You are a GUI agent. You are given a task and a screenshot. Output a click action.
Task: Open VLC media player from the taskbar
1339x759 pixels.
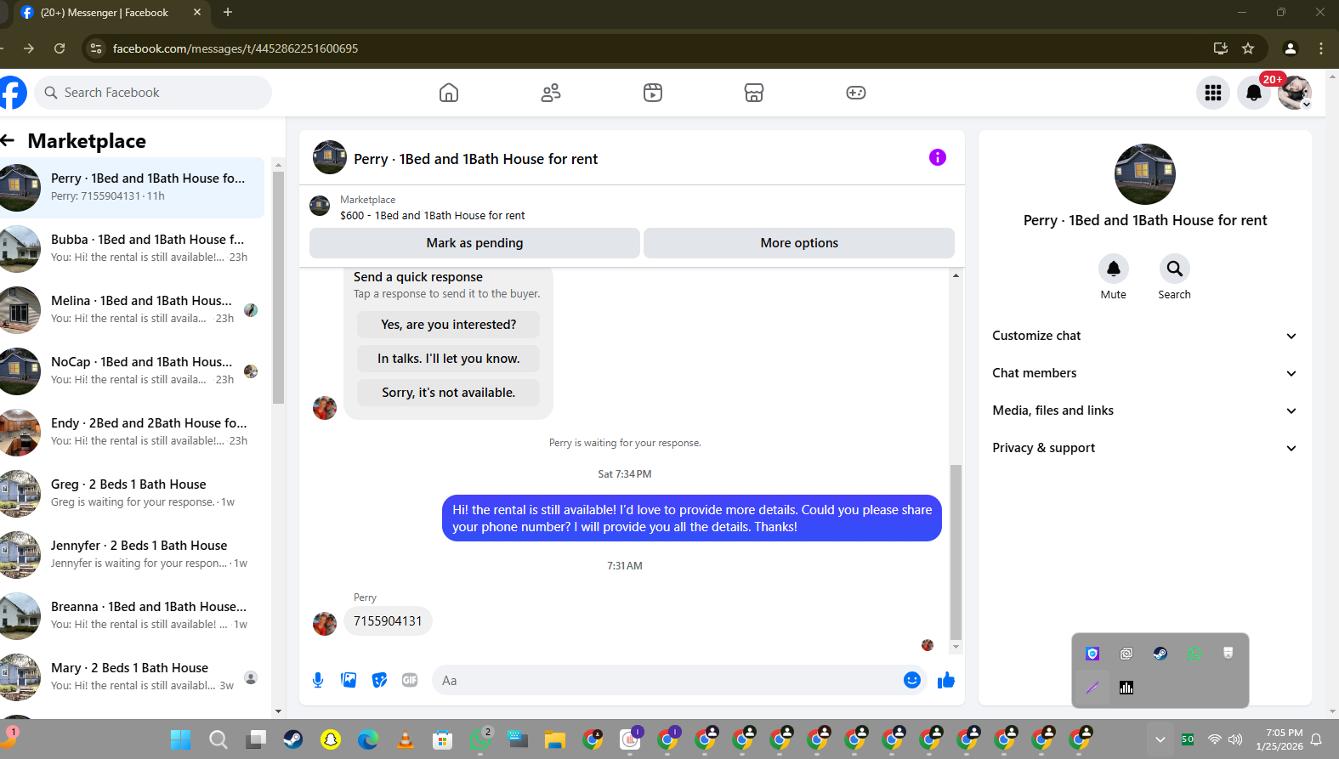pos(406,739)
